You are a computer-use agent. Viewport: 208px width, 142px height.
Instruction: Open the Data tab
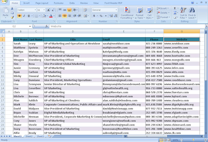pyautogui.click(x=72, y=3)
